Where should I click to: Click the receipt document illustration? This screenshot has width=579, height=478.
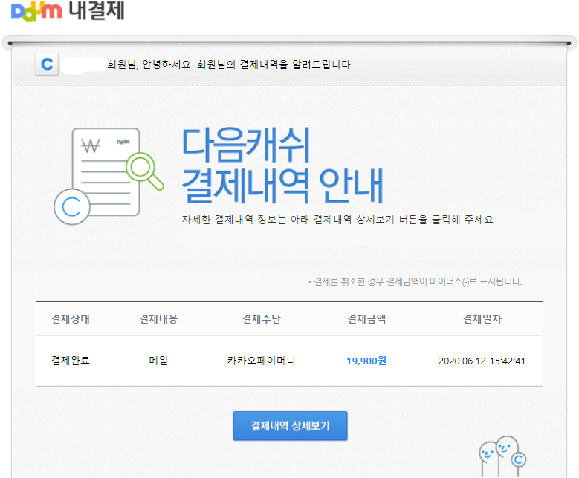[x=106, y=171]
